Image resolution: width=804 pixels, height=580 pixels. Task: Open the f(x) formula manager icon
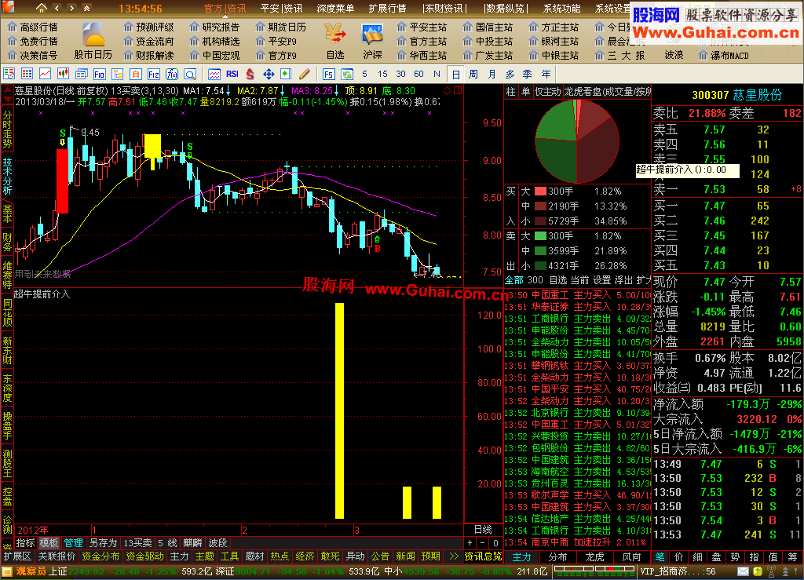(x=172, y=75)
